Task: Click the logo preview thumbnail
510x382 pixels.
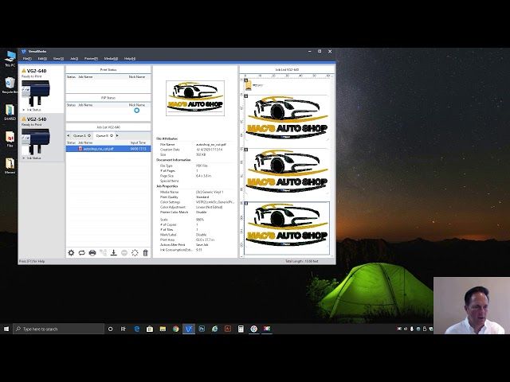Action: 195,98
